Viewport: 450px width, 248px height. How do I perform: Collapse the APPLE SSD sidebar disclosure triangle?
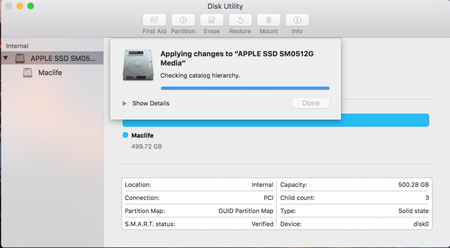[5, 58]
